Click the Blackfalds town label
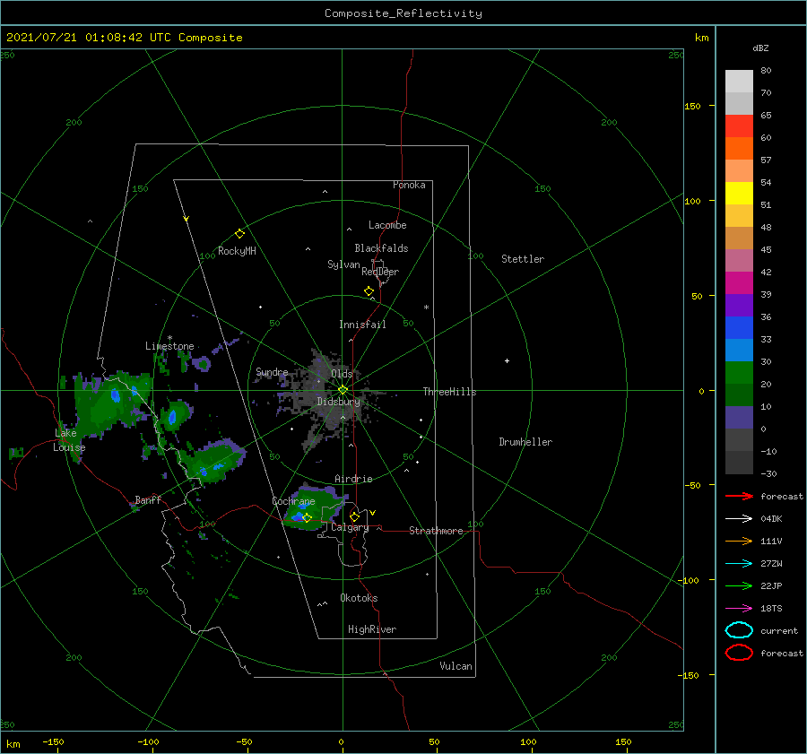The height and width of the screenshot is (754, 807). [381, 248]
